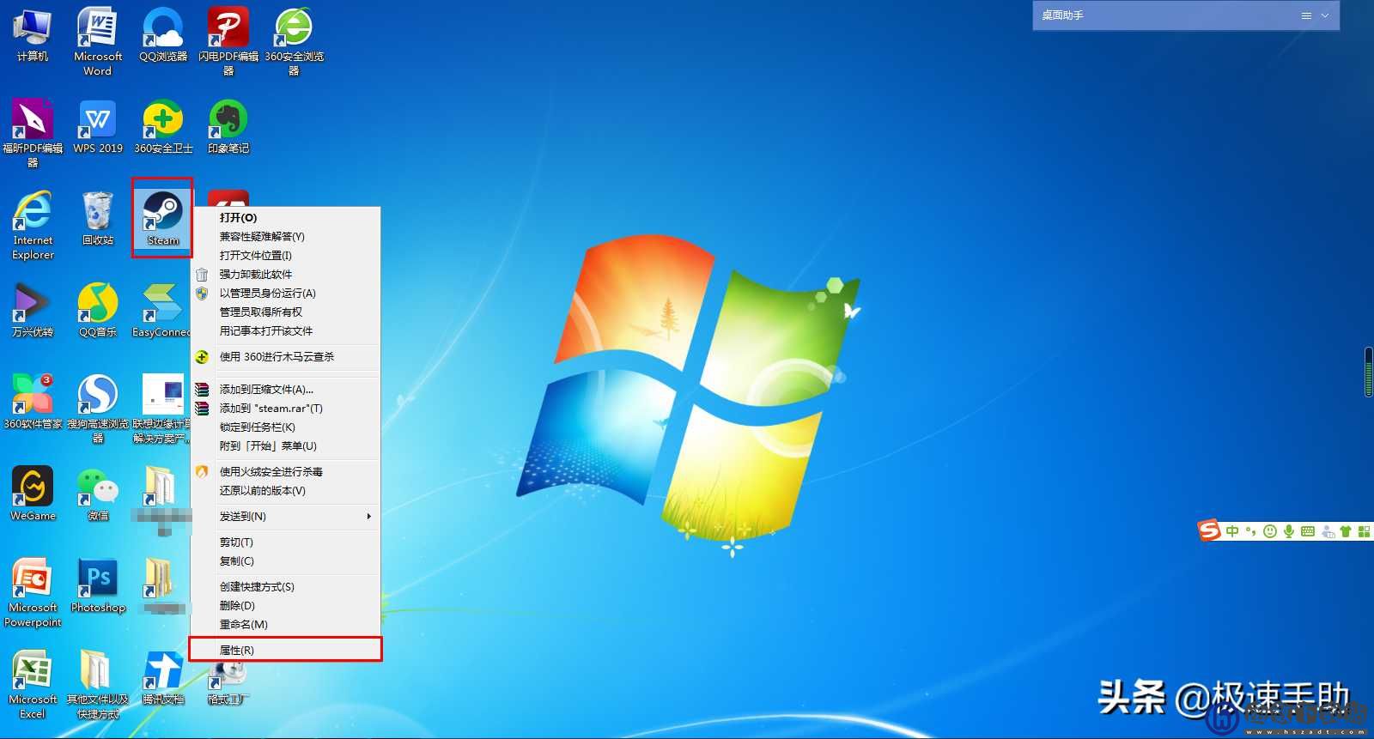Select the Microsoft Word desktop shortcut
1374x739 pixels.
[x=97, y=42]
